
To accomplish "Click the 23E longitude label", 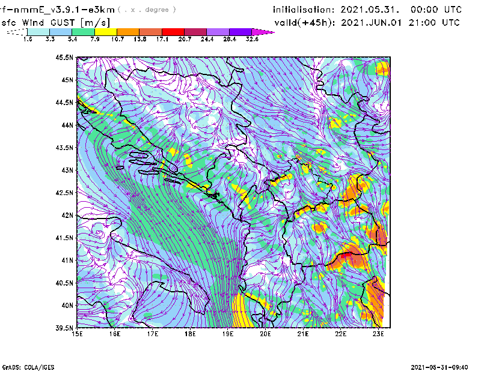I will click(x=378, y=334).
